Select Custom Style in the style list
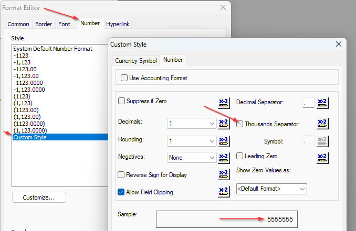Screen dimensions: 356x231 point(60,137)
